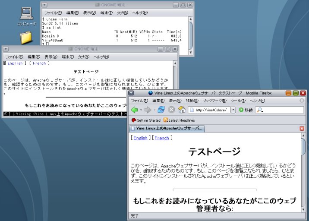Close the current Firefox tab with red X
The height and width of the screenshot is (221, 309).
point(302,129)
